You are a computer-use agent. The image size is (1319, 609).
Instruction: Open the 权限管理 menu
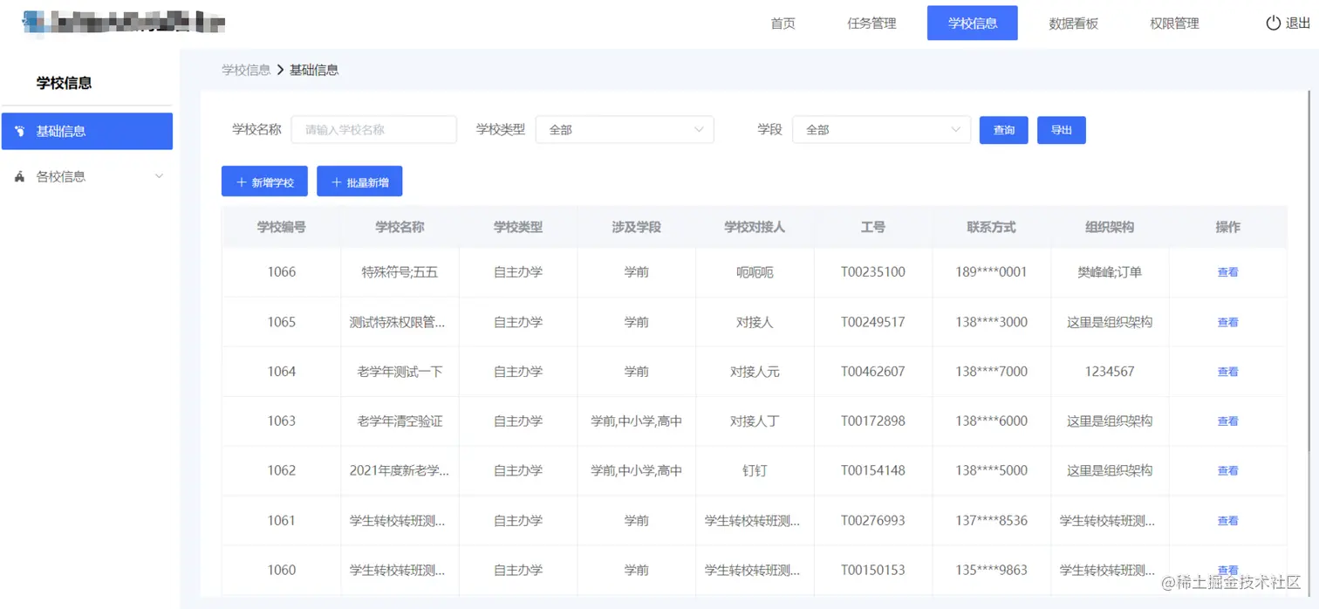tap(1174, 24)
